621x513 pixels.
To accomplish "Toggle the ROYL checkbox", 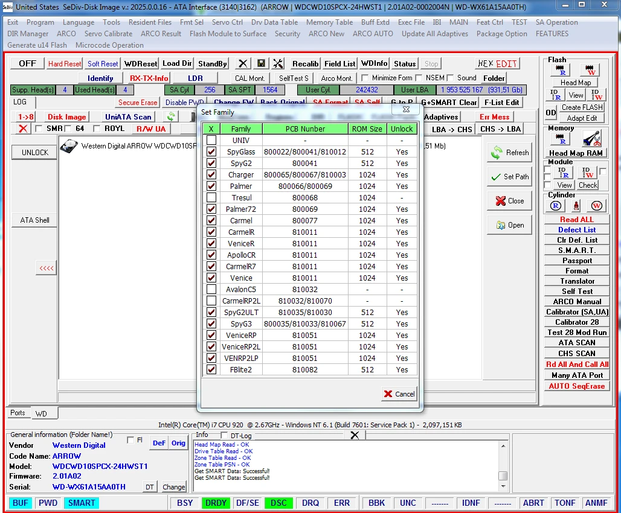I will (x=97, y=129).
